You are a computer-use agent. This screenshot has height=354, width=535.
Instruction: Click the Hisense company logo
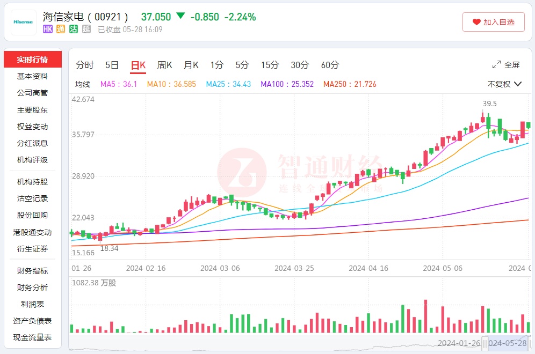(23, 22)
